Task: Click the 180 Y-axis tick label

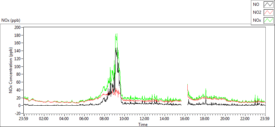Action: coord(18,35)
